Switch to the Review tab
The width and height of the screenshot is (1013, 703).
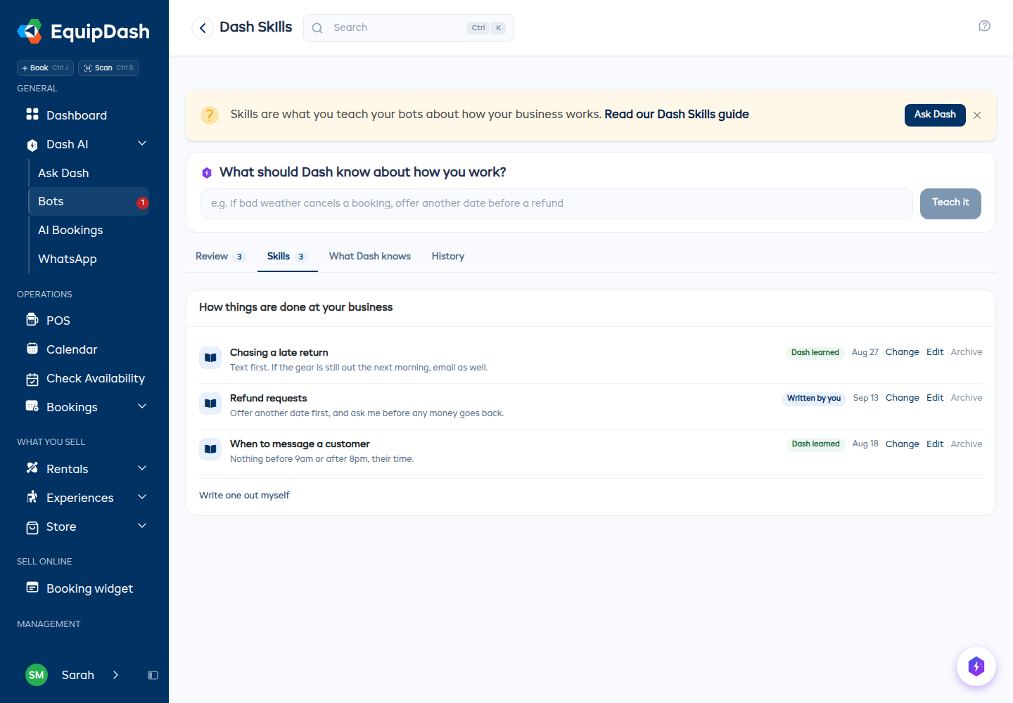(220, 257)
